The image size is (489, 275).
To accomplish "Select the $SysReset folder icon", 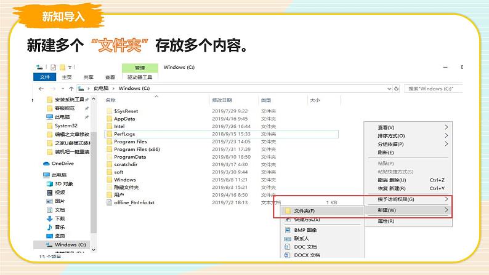I will point(109,111).
